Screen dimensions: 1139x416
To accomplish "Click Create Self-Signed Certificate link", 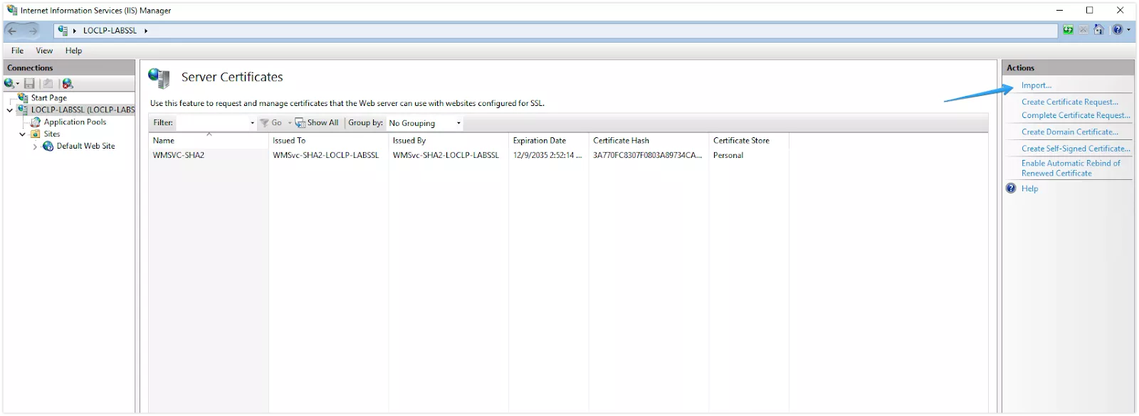I will point(1075,149).
